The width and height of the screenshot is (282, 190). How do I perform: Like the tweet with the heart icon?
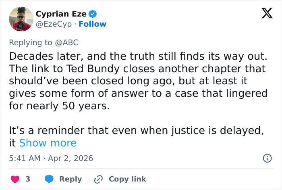(15, 179)
